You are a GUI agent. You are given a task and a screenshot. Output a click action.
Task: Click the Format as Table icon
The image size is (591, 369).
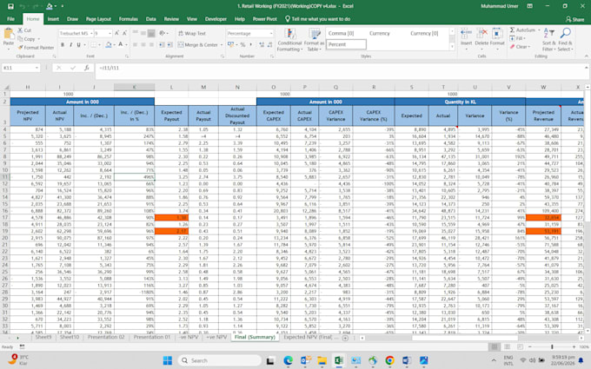click(x=314, y=34)
